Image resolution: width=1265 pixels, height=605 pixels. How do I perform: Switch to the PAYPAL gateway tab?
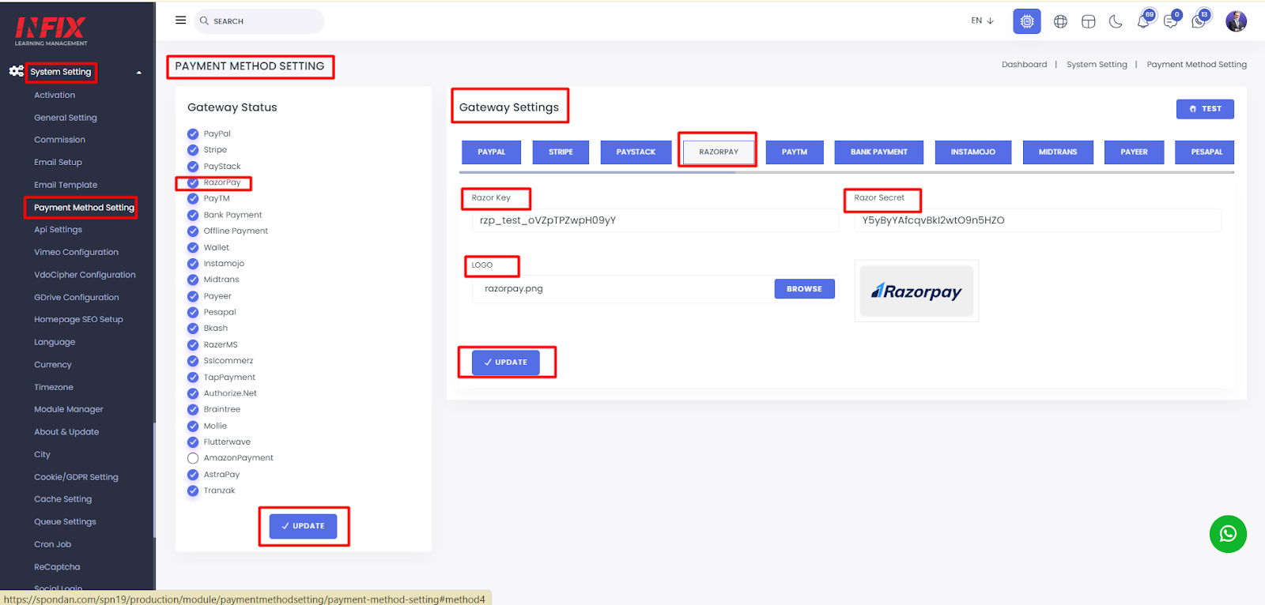point(491,152)
